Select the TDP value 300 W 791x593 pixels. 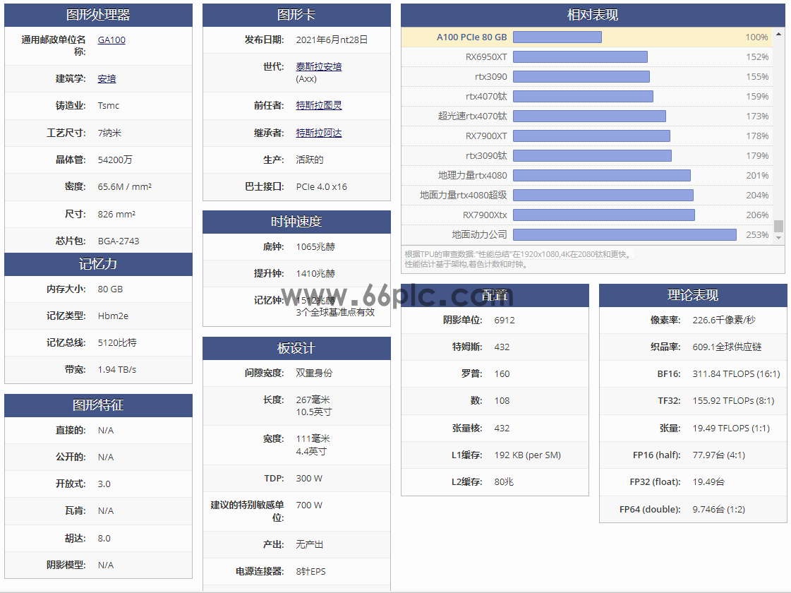(309, 479)
